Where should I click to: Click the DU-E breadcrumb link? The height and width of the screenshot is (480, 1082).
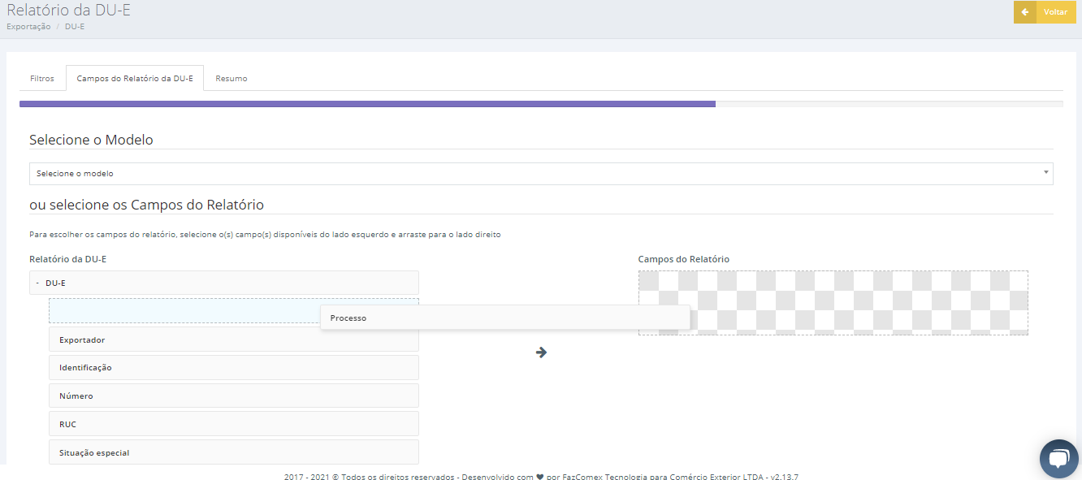point(75,27)
